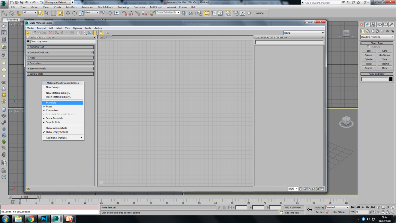
Task: Open the Standard Primitives dropdown
Action: click(x=377, y=37)
